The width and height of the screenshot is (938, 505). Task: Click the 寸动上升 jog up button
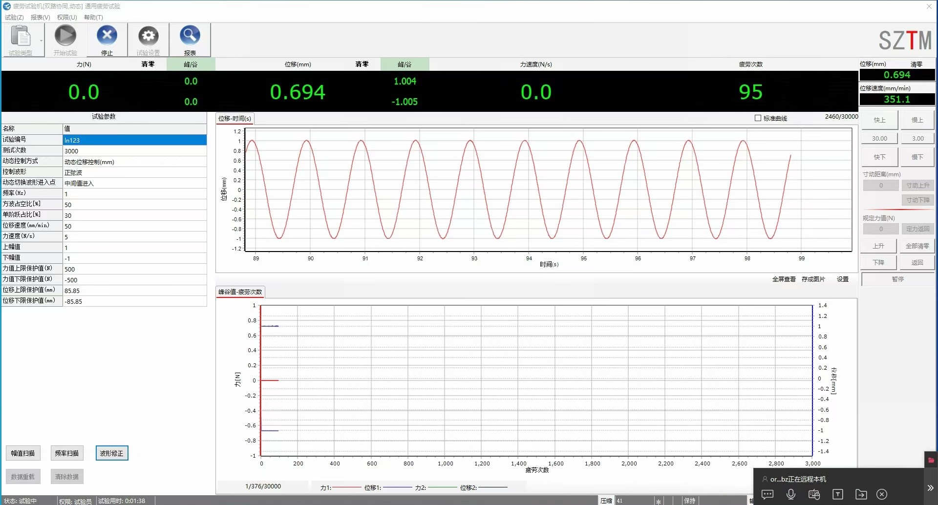pyautogui.click(x=918, y=186)
